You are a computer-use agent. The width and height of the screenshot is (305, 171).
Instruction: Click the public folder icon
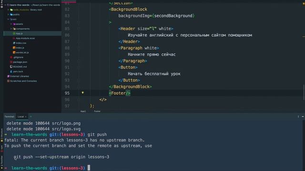[x=11, y=14]
